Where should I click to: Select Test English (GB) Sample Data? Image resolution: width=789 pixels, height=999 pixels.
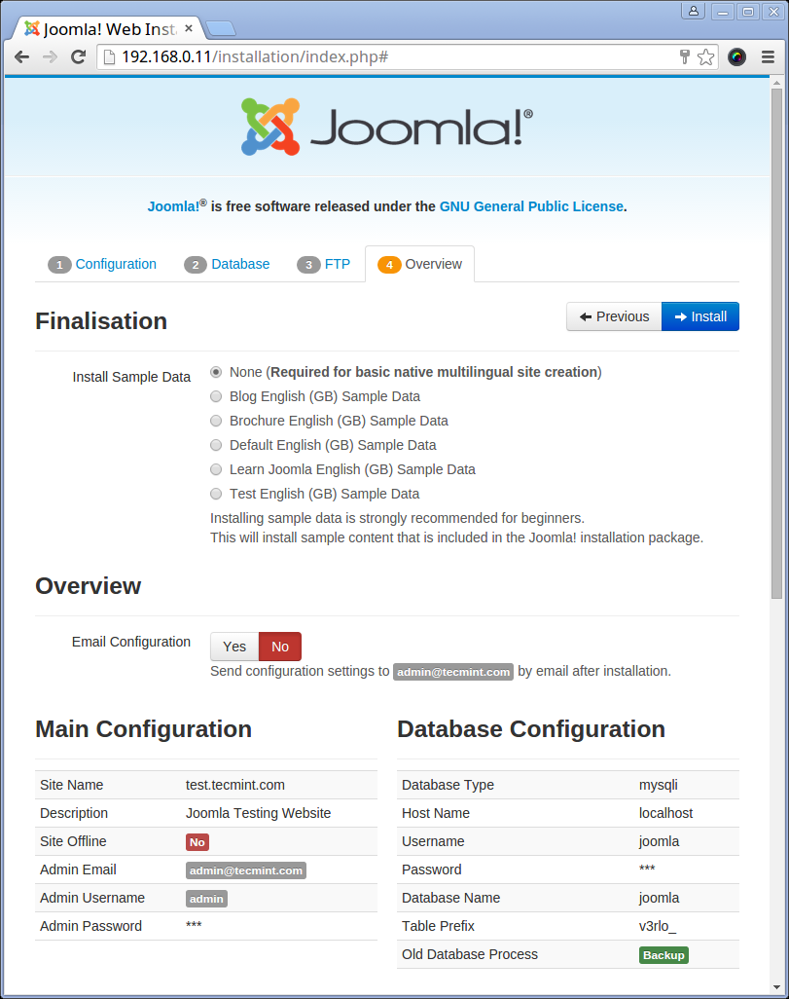pos(217,494)
